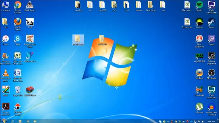
Task: Open the Recycle Bin
Action: coord(18,91)
